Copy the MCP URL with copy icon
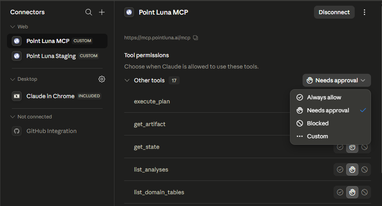Image resolution: width=382 pixels, height=206 pixels. [195, 38]
